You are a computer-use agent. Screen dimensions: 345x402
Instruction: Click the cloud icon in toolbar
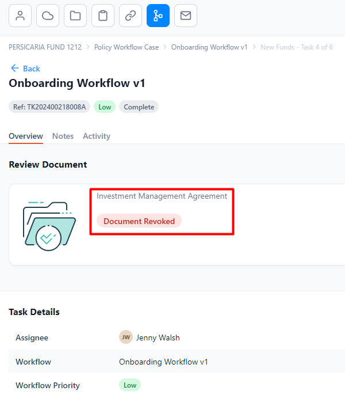48,16
